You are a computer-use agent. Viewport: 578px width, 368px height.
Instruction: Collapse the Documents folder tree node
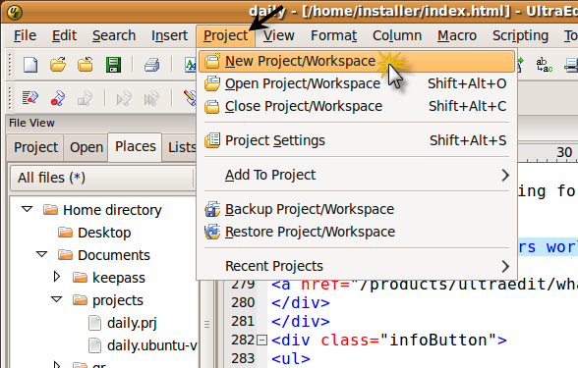coord(41,254)
